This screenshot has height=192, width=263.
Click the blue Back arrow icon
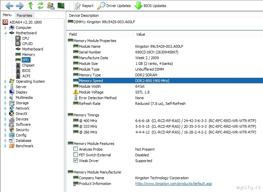click(9, 6)
